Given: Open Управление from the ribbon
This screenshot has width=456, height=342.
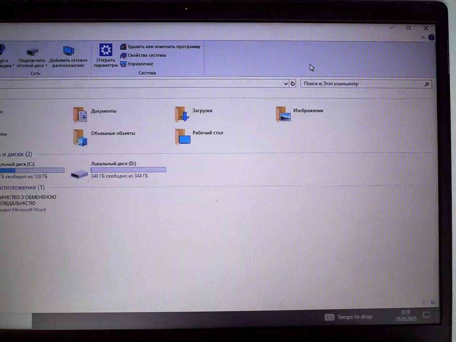Looking at the screenshot, I should pyautogui.click(x=140, y=64).
